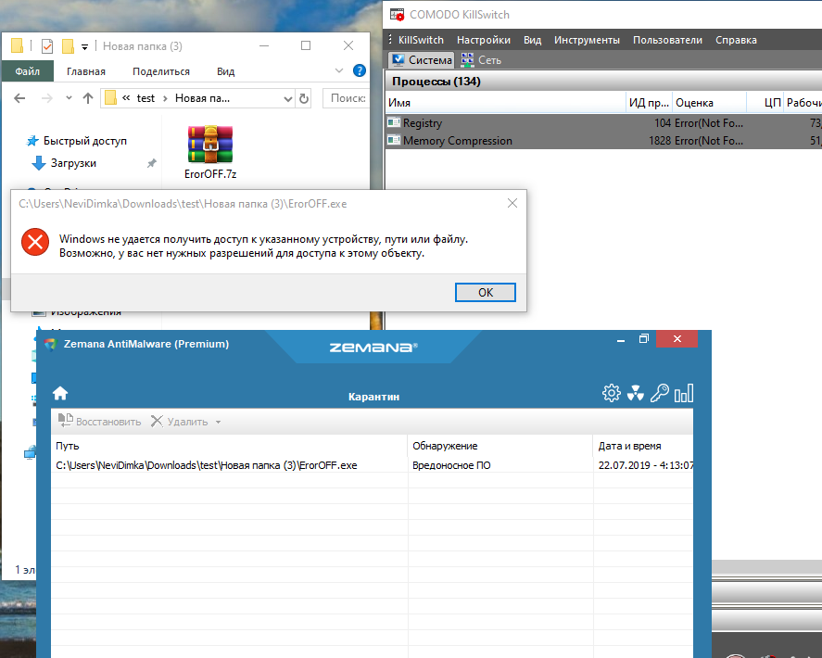This screenshot has height=658, width=822.
Task: Open Zemana reports bar chart icon
Action: (684, 393)
